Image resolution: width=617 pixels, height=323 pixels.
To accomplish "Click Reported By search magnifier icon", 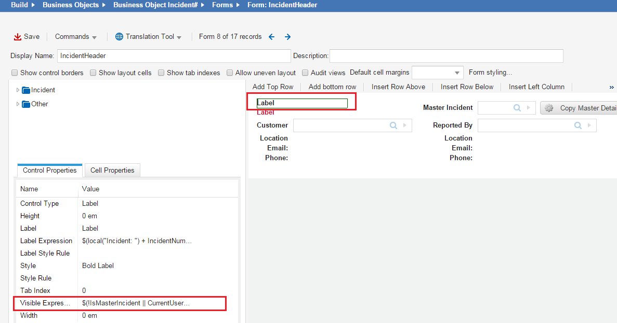I will click(x=577, y=125).
